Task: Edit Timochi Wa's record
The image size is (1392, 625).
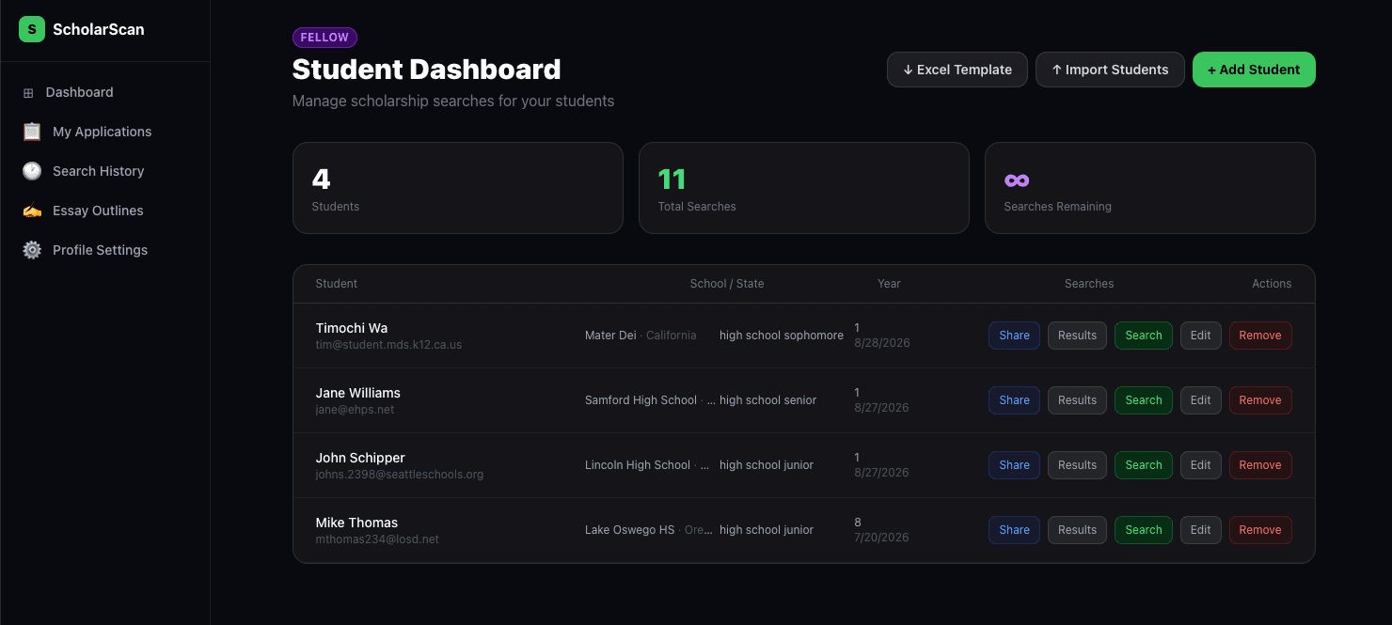Action: (1201, 336)
